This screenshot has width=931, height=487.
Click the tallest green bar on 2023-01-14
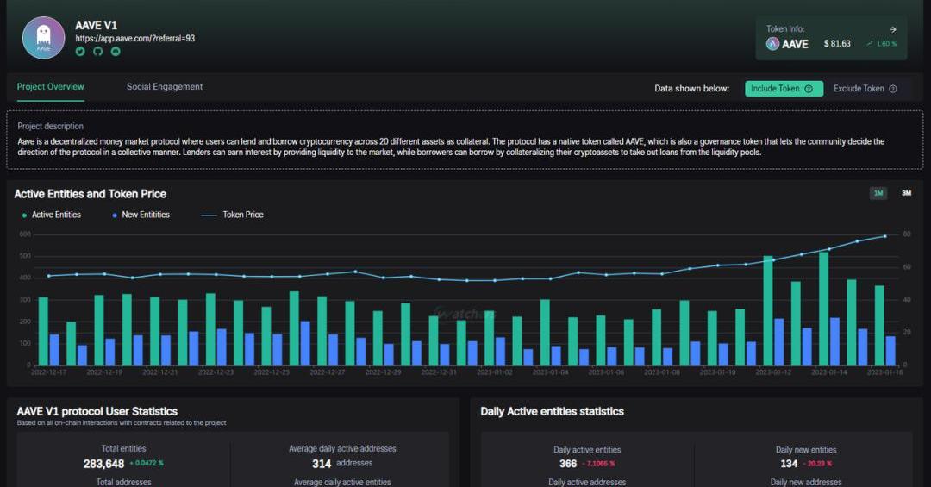tap(824, 308)
